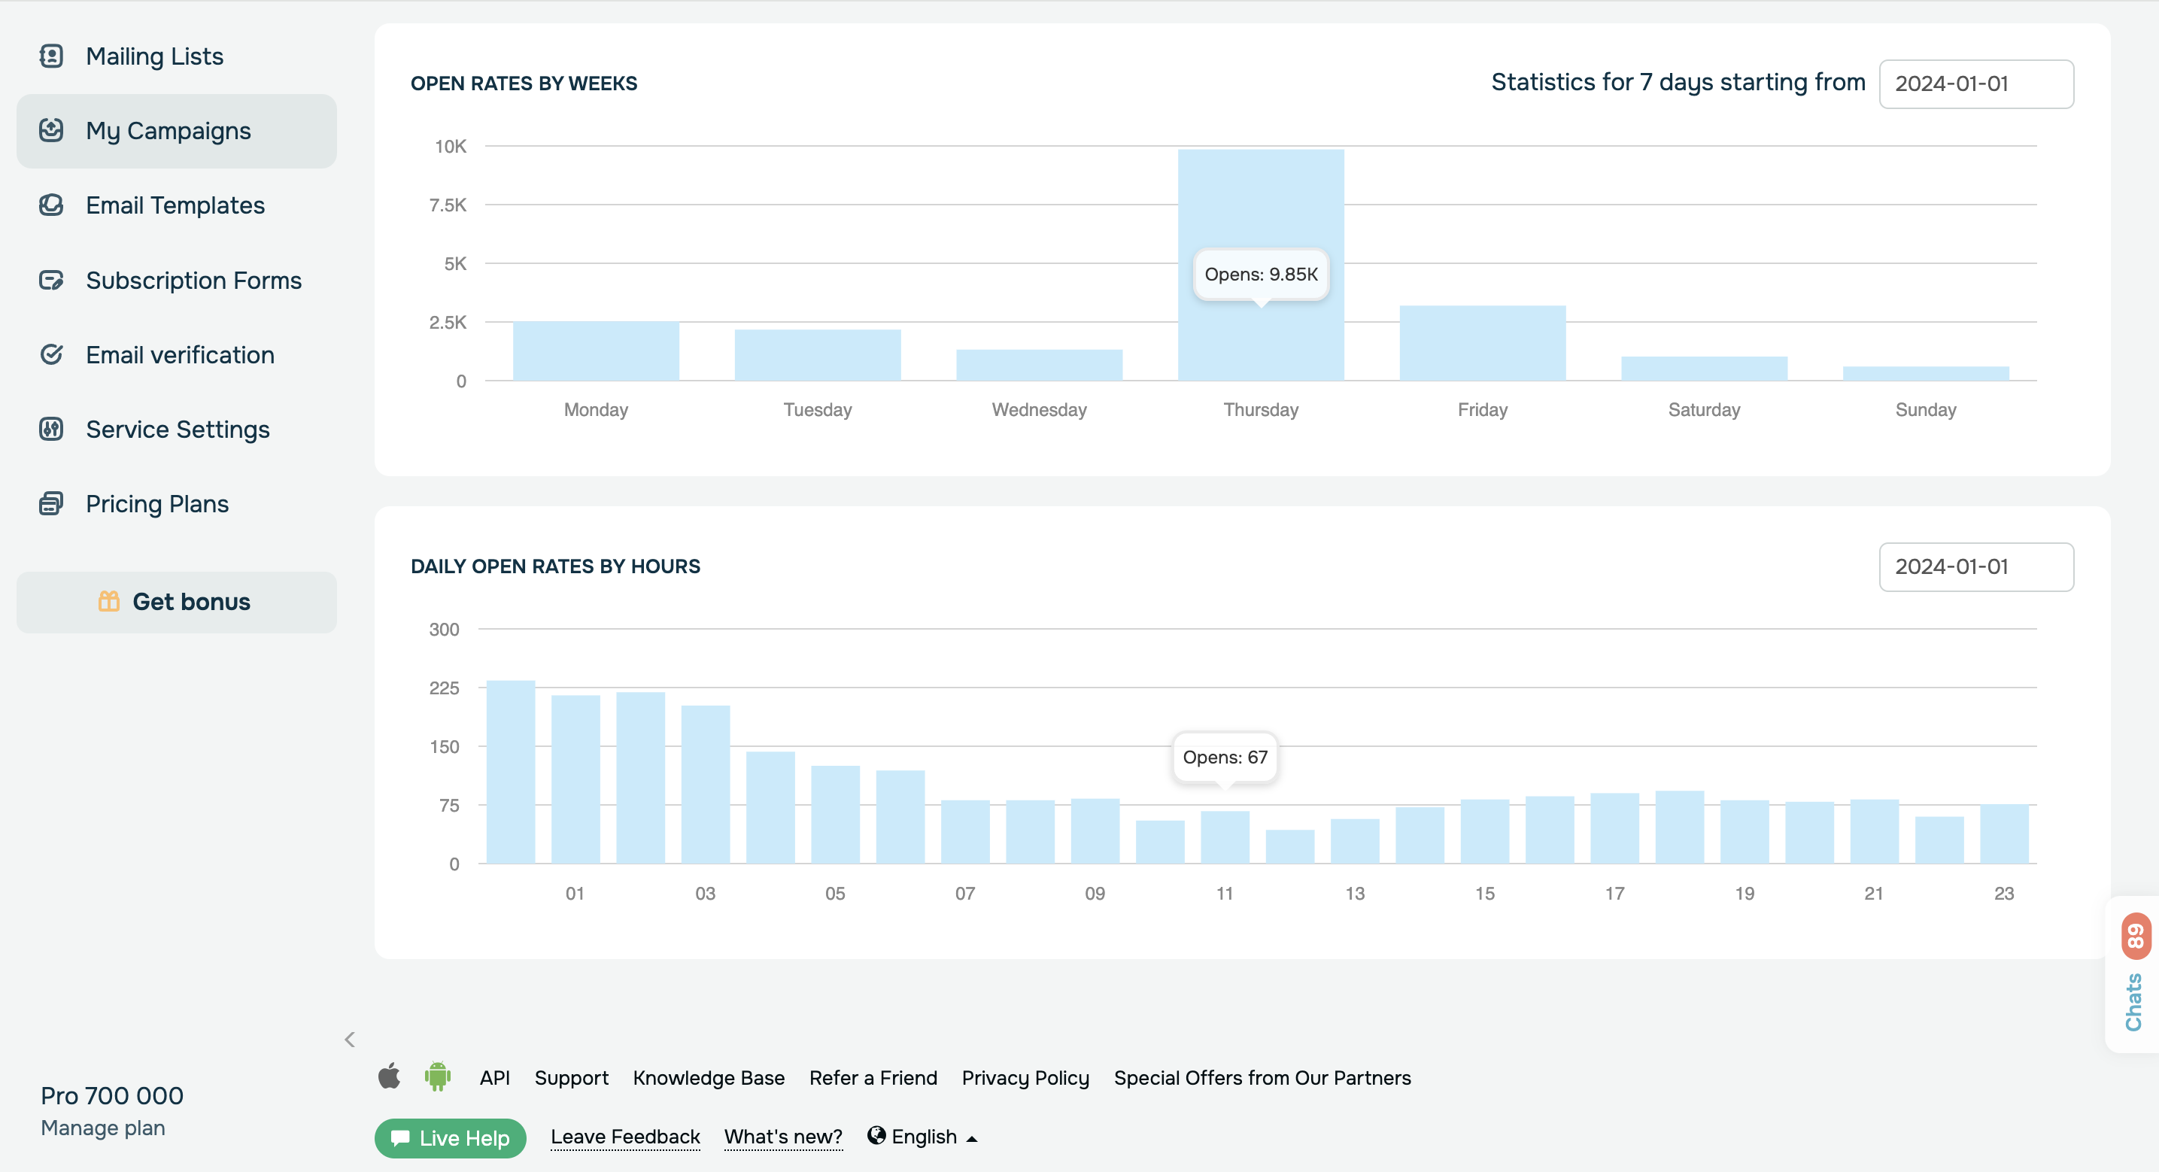
Task: Click the gift icon next to Get bonus
Action: (110, 601)
